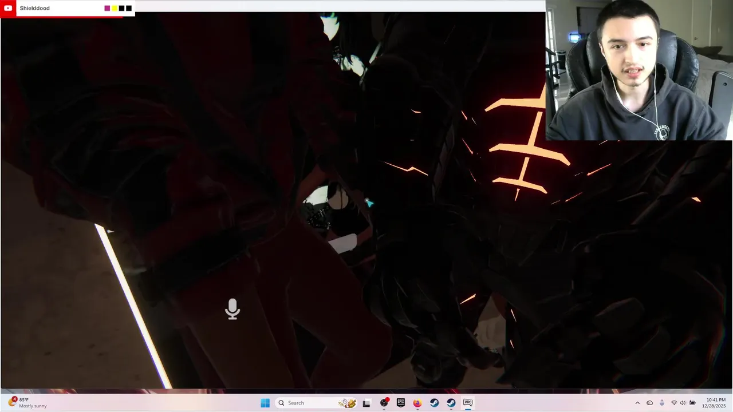Click the microphone indicator in the game view
The width and height of the screenshot is (733, 412).
coord(232,309)
